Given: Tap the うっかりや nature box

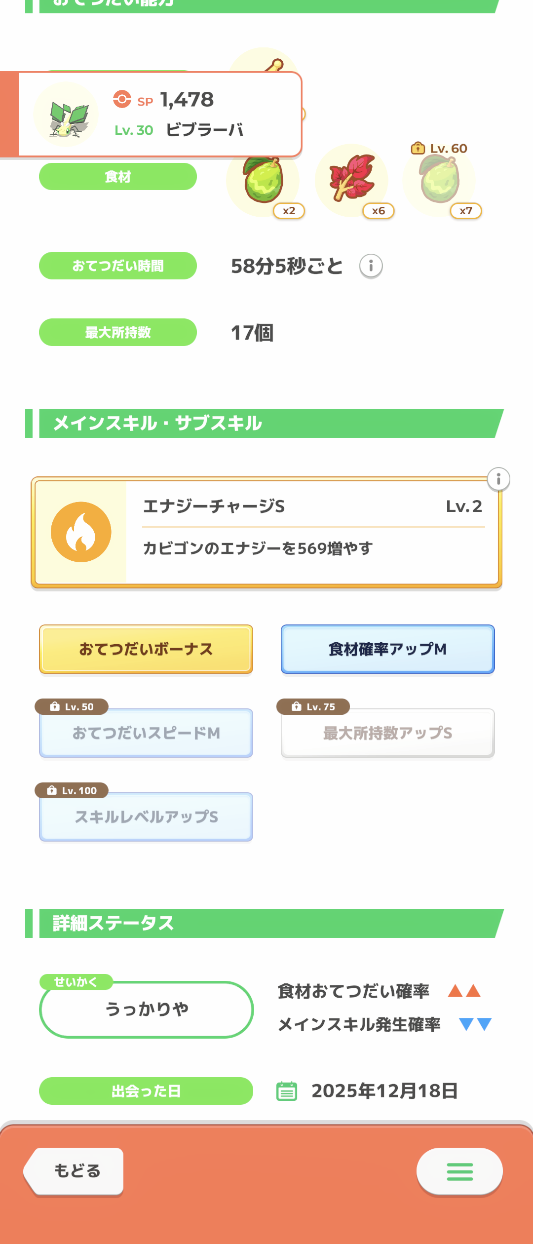Looking at the screenshot, I should coord(146,1010).
